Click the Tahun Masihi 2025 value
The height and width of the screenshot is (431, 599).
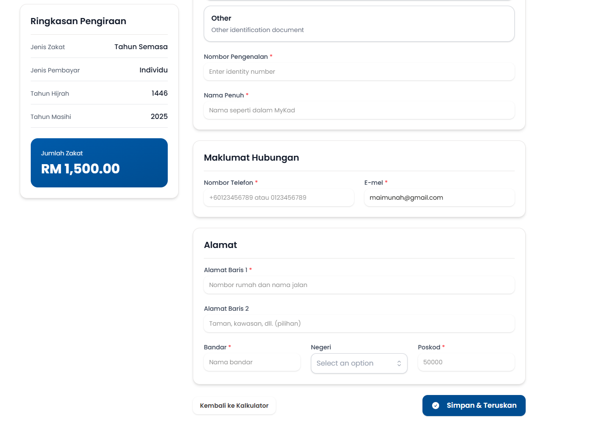[159, 117]
